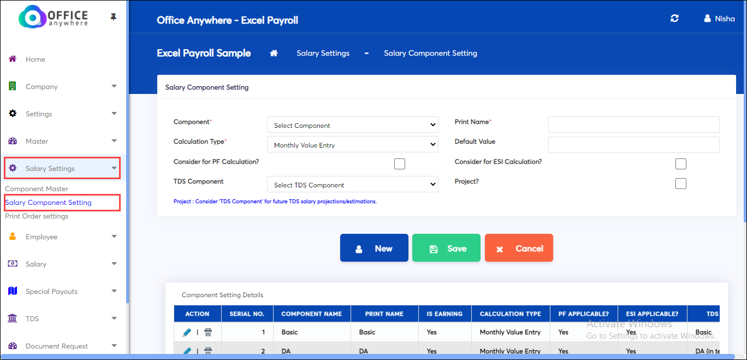Check Consider for PF Calculation box
The image size is (747, 360).
(x=400, y=164)
